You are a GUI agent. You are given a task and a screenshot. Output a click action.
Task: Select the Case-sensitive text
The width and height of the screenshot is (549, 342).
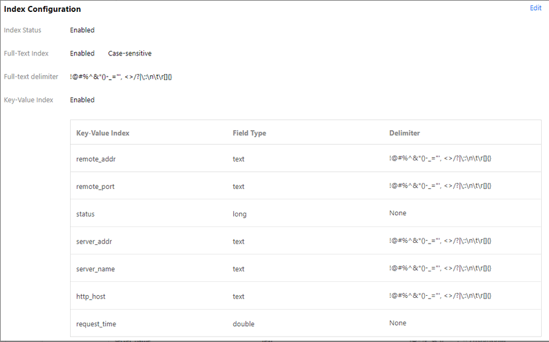(129, 53)
